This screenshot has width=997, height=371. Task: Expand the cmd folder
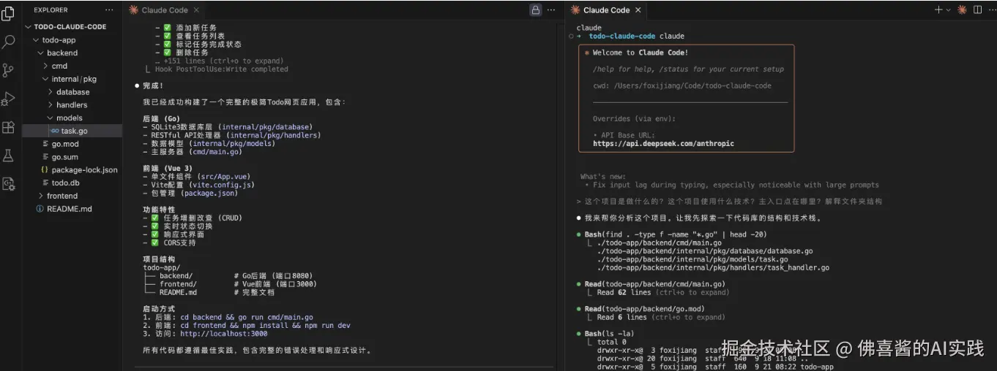[45, 66]
